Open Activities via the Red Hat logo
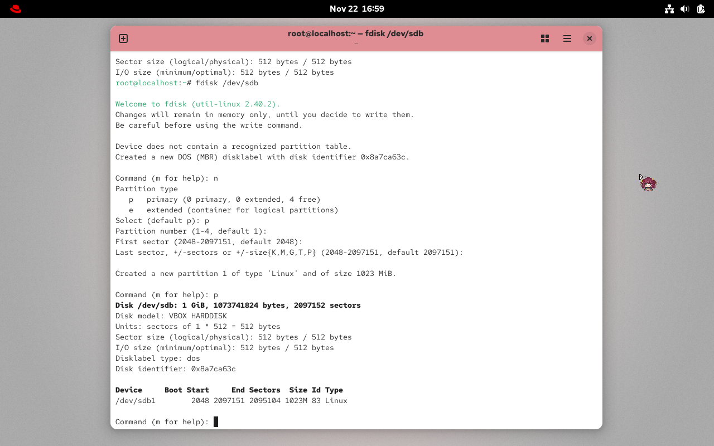The width and height of the screenshot is (714, 446). click(15, 8)
